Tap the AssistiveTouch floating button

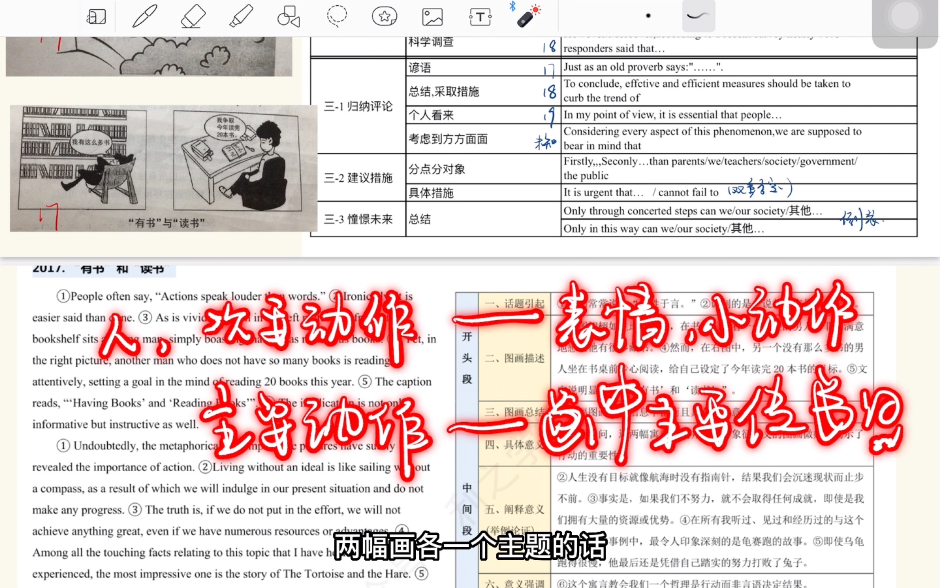(905, 16)
